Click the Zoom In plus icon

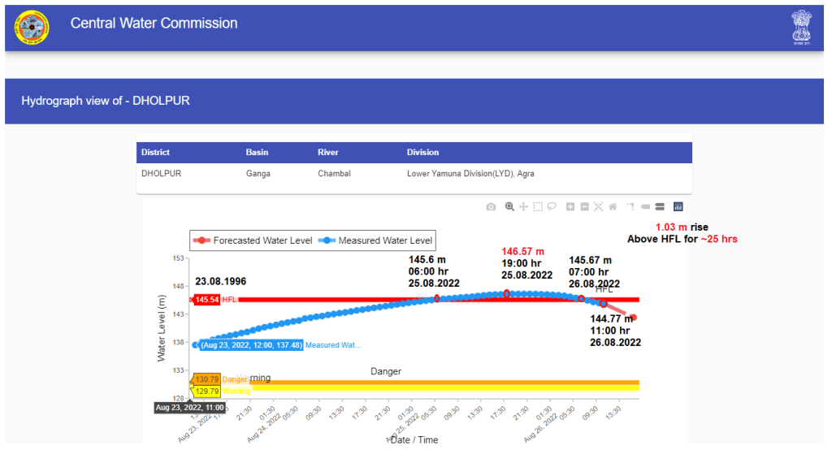[570, 207]
